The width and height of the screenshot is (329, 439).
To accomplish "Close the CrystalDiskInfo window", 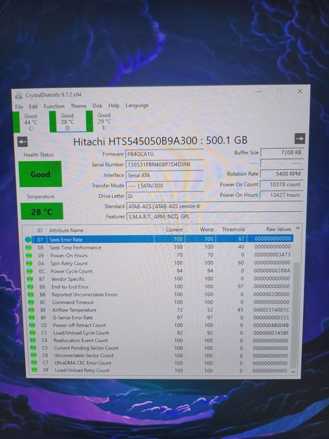I will pos(300,92).
